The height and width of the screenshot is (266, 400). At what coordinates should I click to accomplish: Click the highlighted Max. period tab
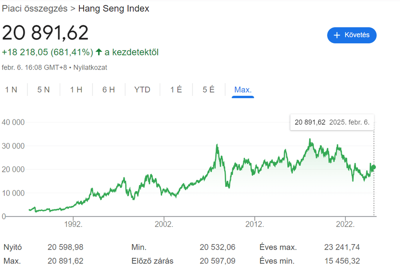(243, 89)
